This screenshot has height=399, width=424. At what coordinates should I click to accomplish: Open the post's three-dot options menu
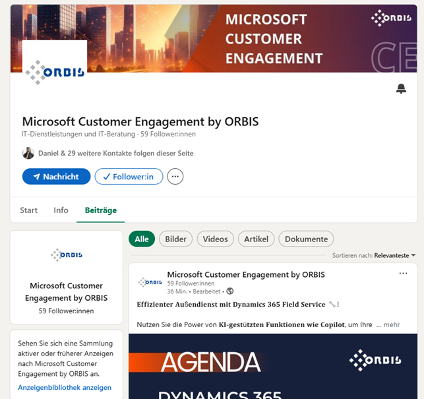pos(403,273)
